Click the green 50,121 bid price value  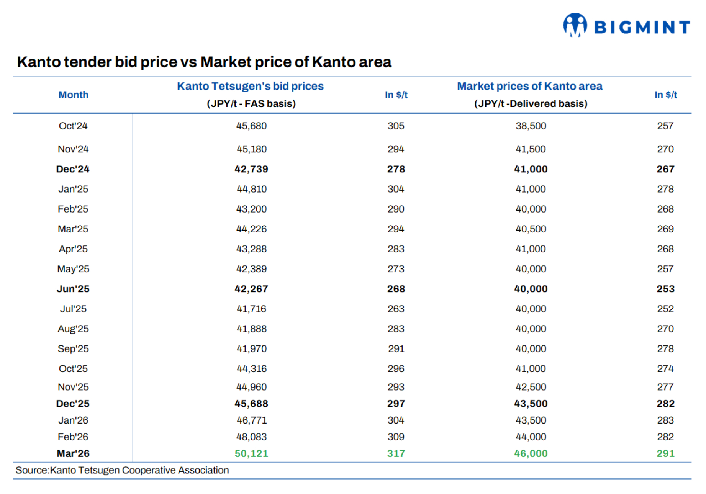[251, 453]
